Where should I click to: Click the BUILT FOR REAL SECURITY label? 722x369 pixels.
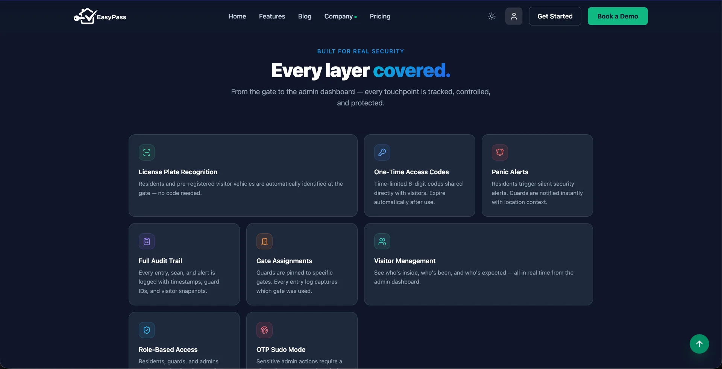361,51
